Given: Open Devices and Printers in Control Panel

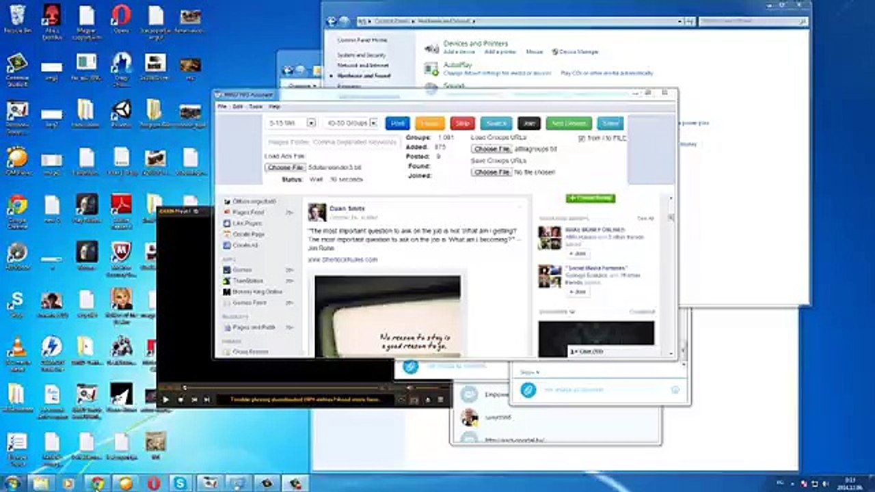Looking at the screenshot, I should pos(476,43).
